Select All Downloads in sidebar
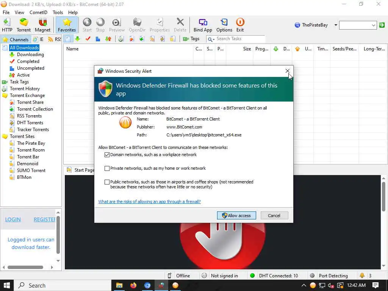 click(x=24, y=48)
